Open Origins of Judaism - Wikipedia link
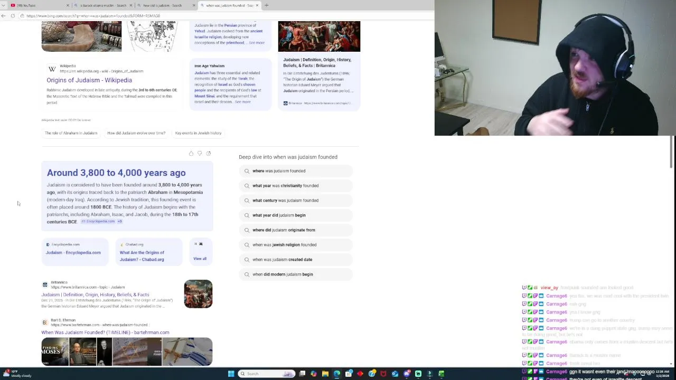The width and height of the screenshot is (676, 380). click(89, 80)
